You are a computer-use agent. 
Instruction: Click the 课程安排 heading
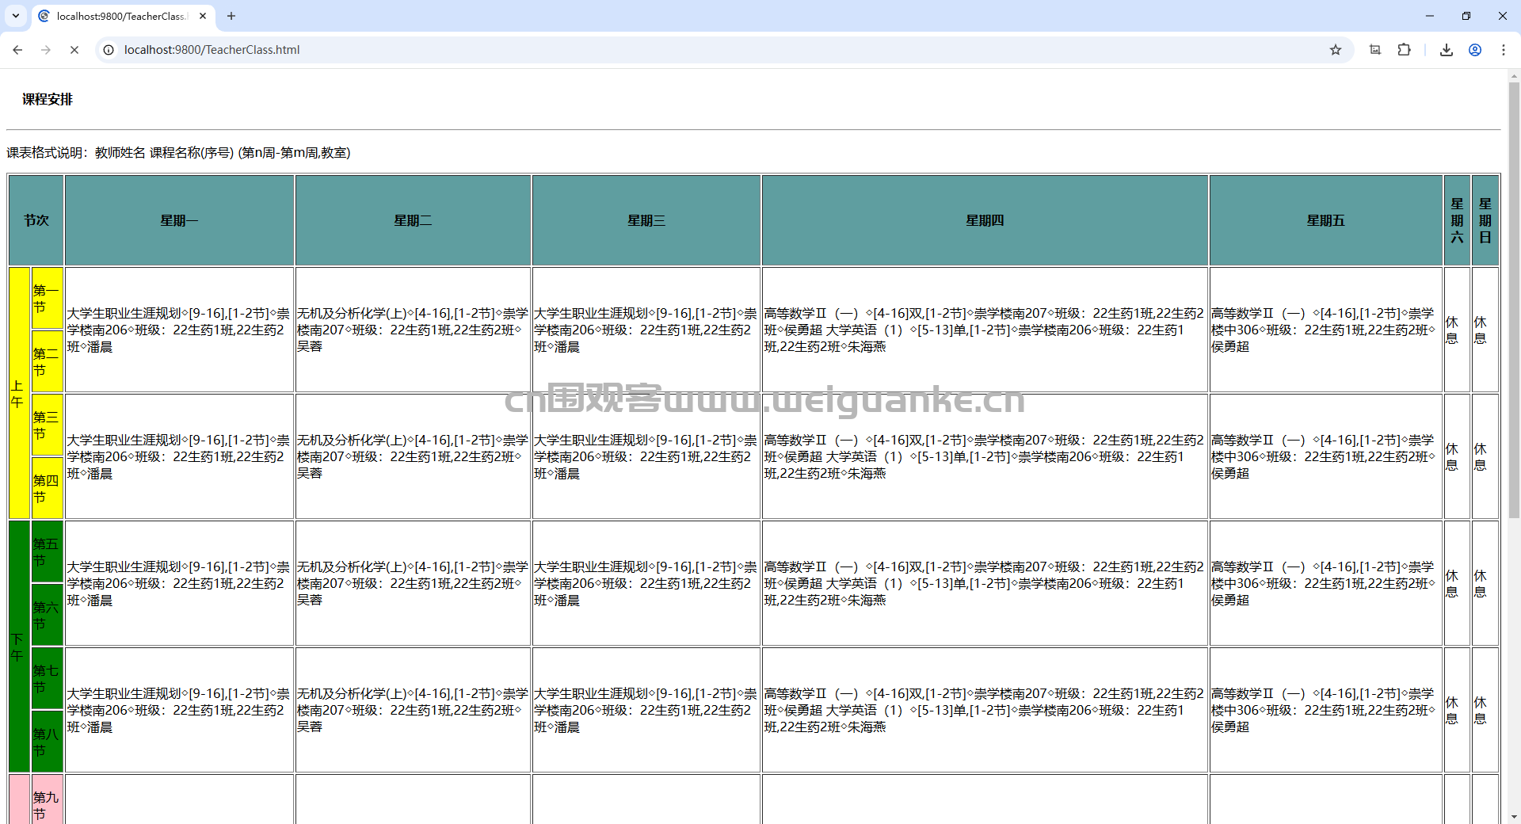coord(48,100)
